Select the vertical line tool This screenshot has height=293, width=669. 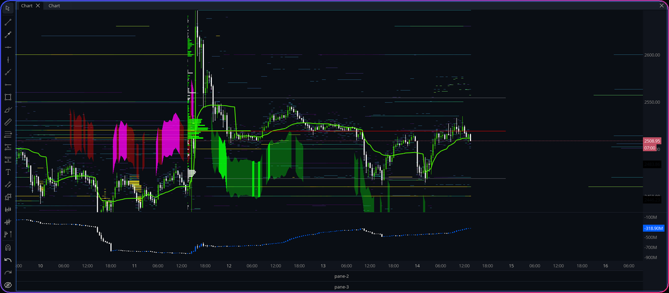click(8, 60)
